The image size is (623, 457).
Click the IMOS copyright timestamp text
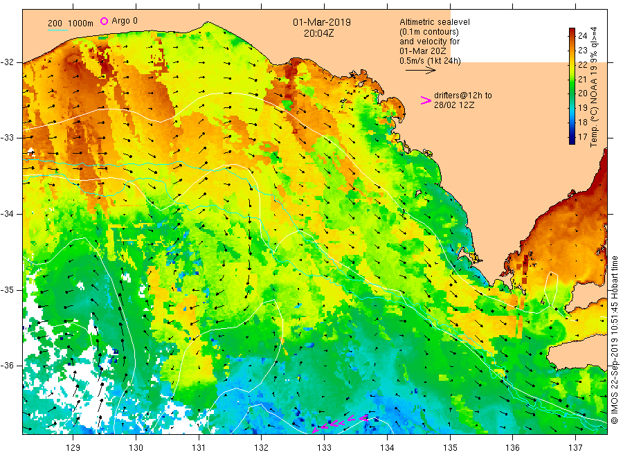click(614, 340)
